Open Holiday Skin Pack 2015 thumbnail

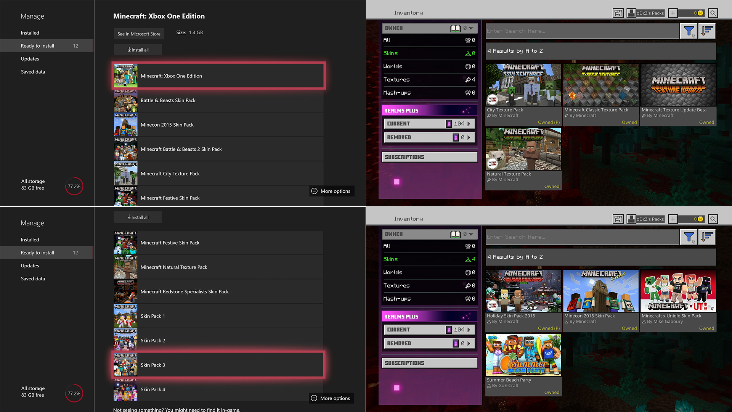point(523,291)
